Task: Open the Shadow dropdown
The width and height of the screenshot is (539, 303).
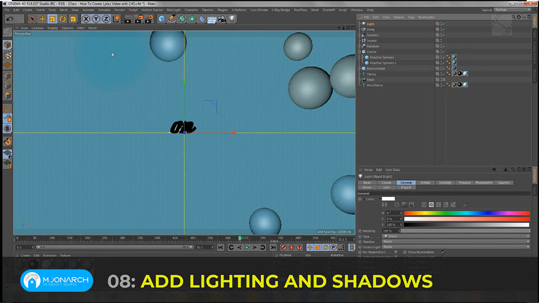Action: tap(456, 241)
